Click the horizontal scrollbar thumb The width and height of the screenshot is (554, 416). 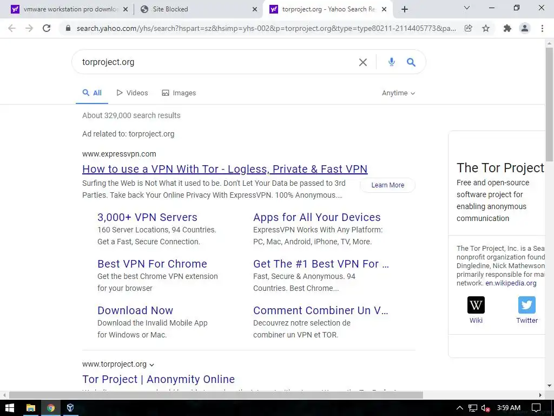pyautogui.click(x=216, y=395)
